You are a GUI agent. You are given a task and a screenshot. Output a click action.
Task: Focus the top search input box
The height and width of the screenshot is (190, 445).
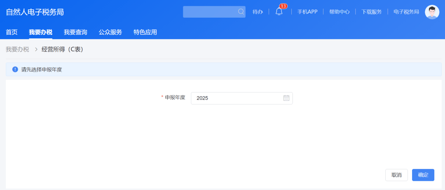coord(210,12)
